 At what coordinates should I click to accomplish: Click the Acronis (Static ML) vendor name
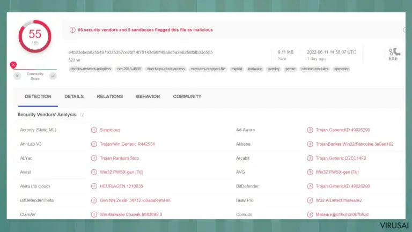[38, 130]
